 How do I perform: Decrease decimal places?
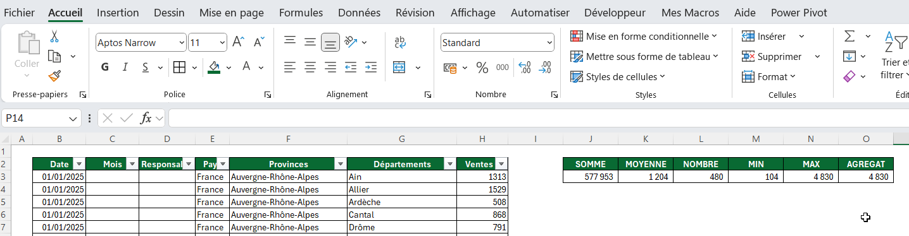545,68
